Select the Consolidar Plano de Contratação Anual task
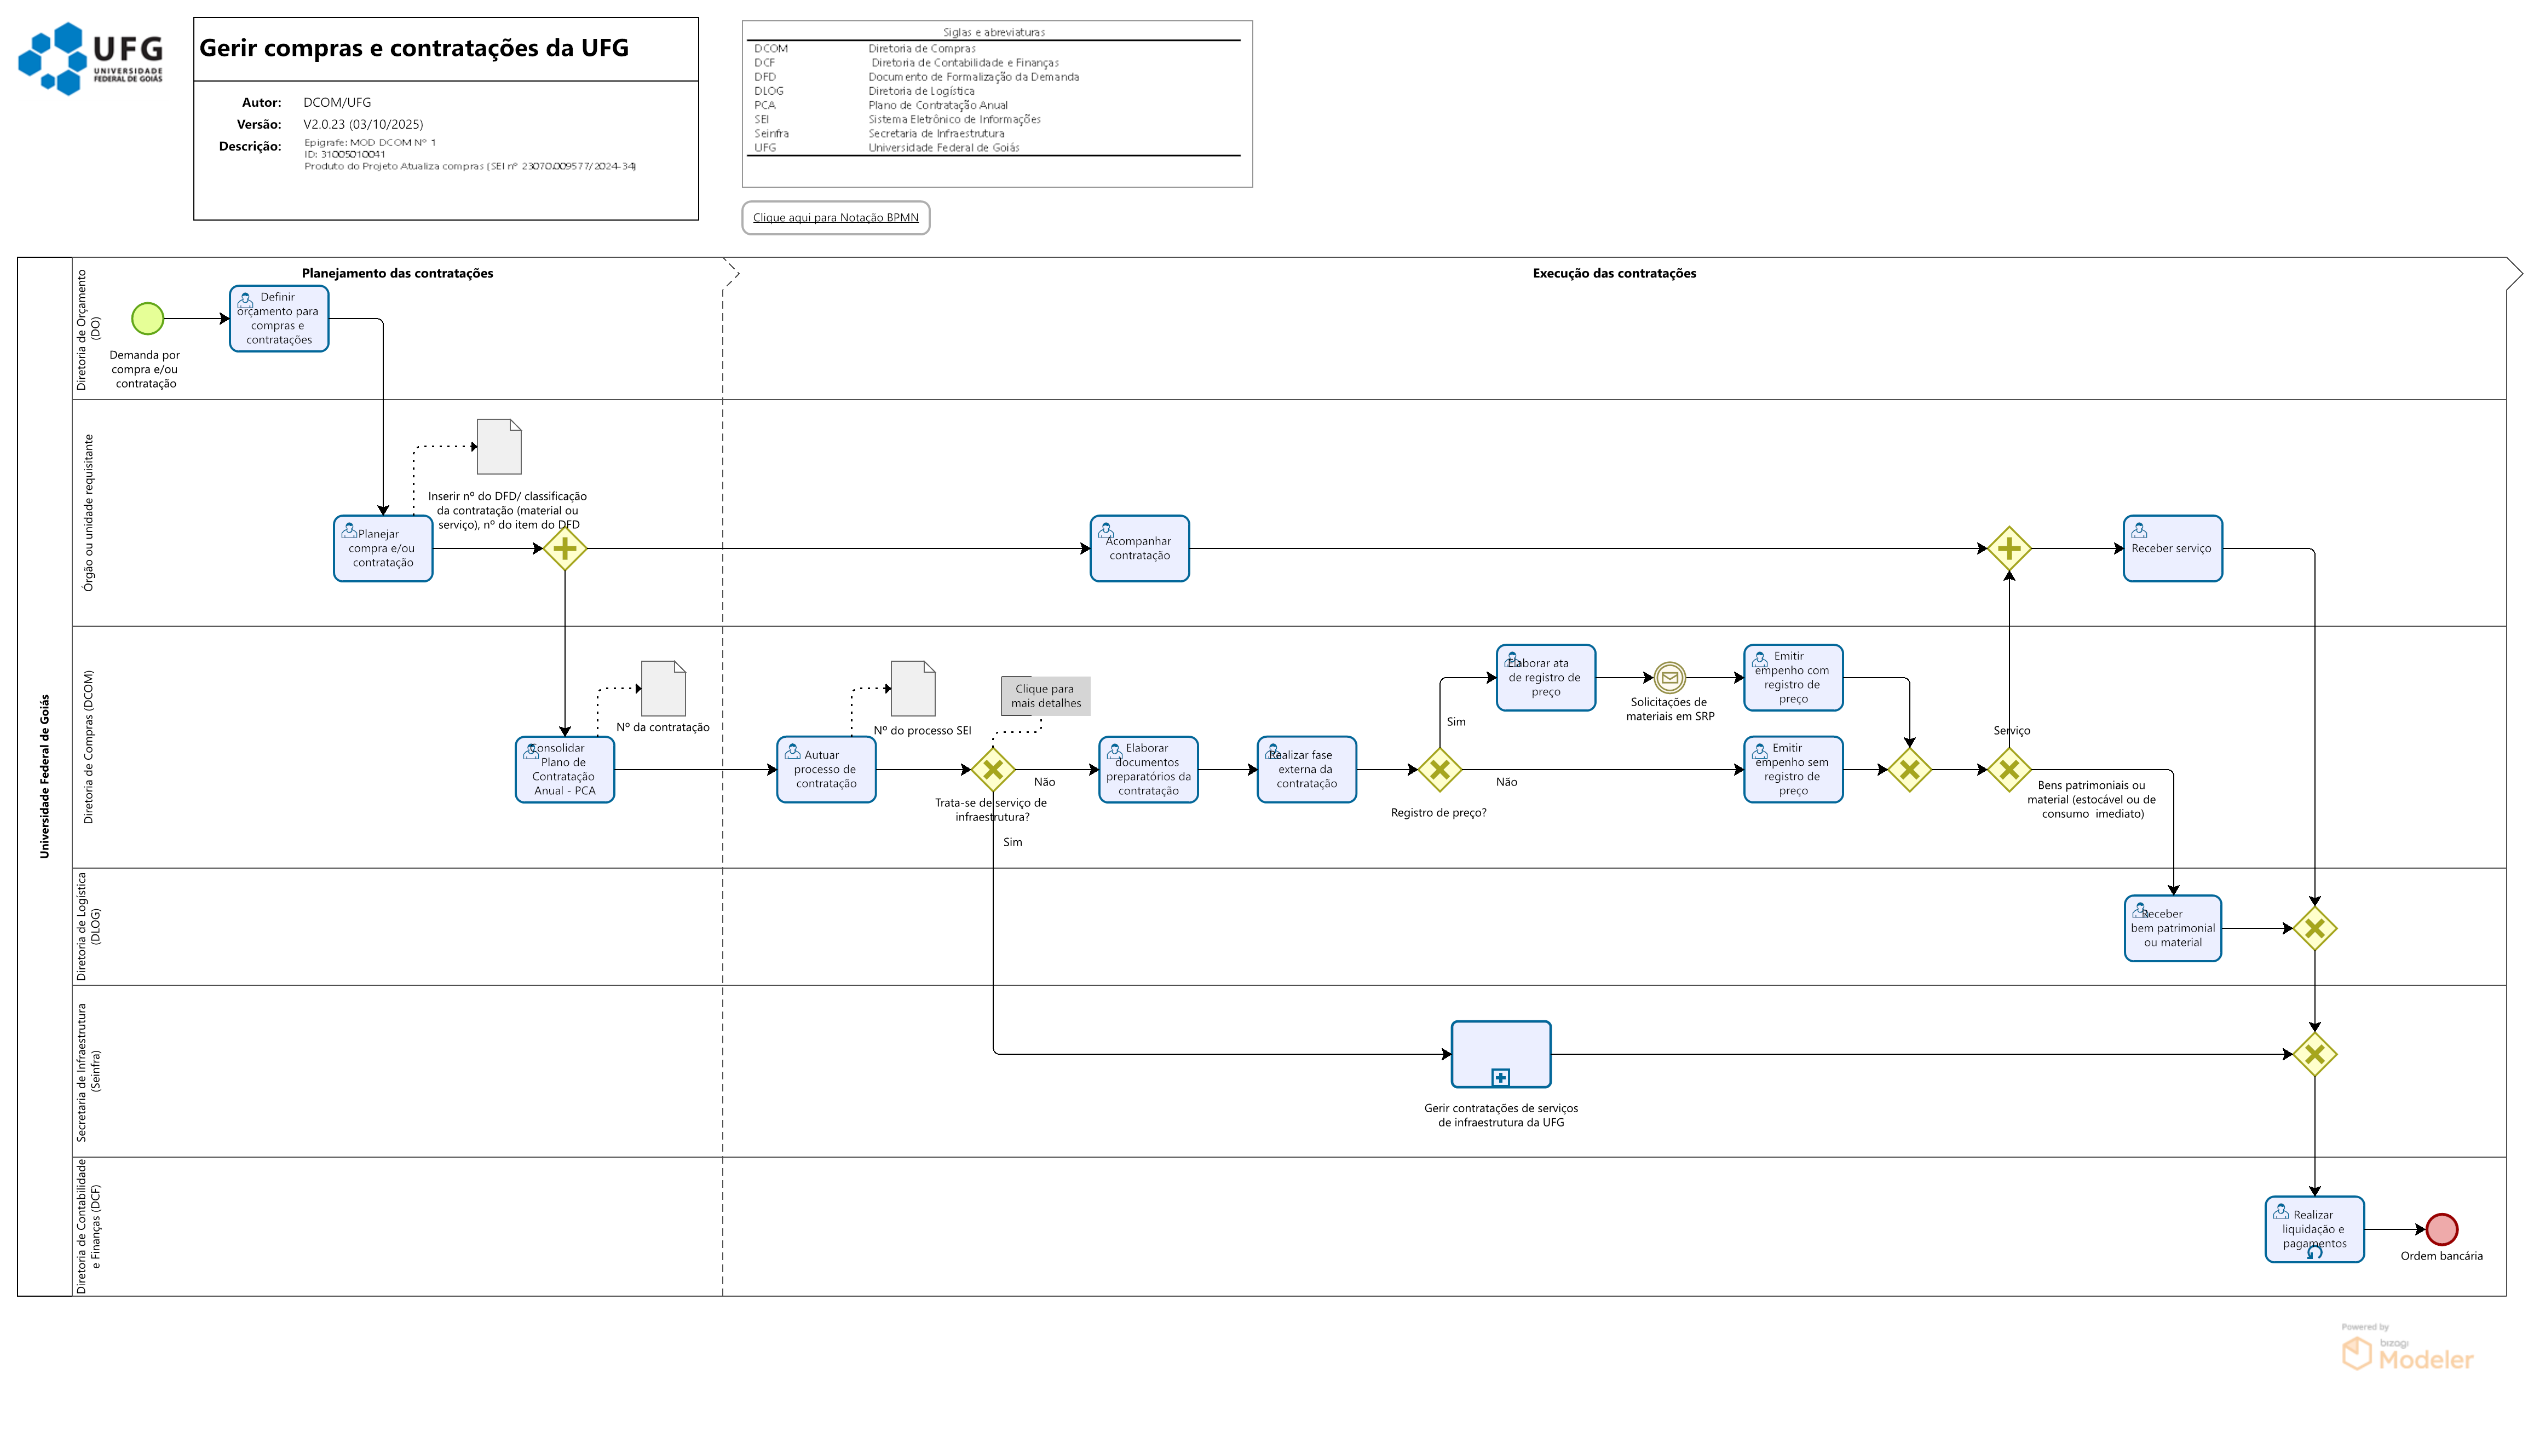The width and height of the screenshot is (2534, 1456). 564,770
